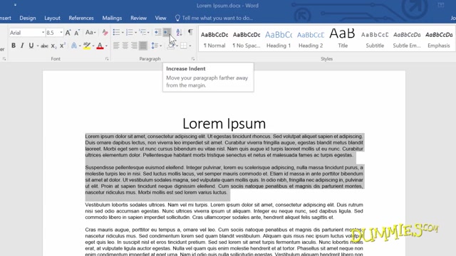Open Numbering library dropdown arrow

(135, 33)
